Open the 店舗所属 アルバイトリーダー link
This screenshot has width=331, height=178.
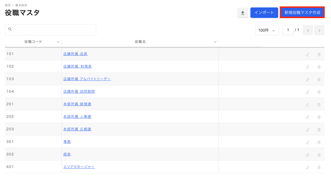(87, 79)
